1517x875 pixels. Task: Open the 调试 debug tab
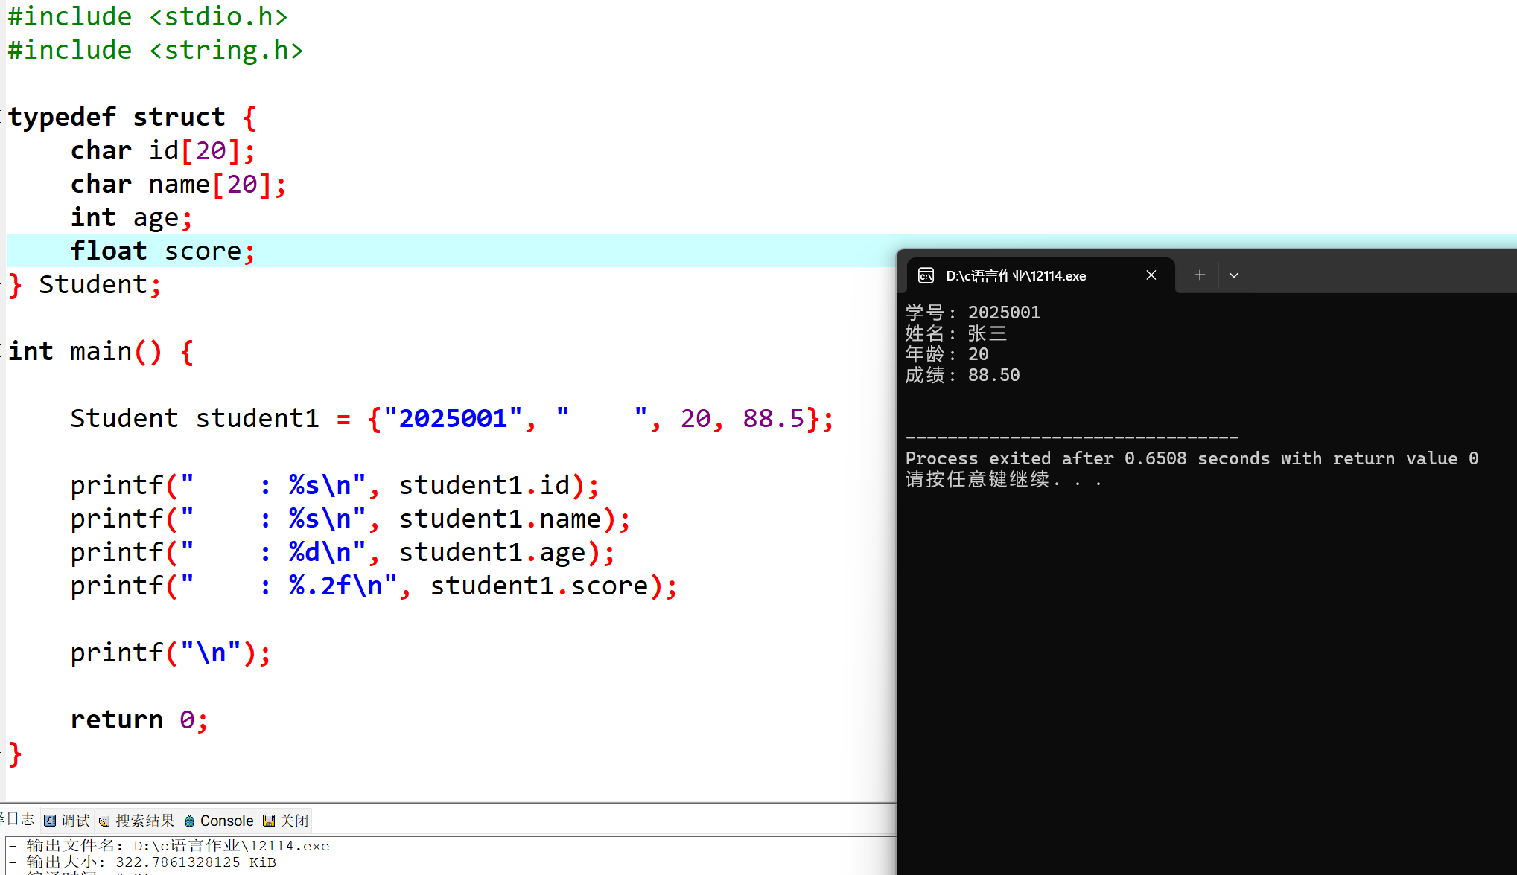pos(67,821)
